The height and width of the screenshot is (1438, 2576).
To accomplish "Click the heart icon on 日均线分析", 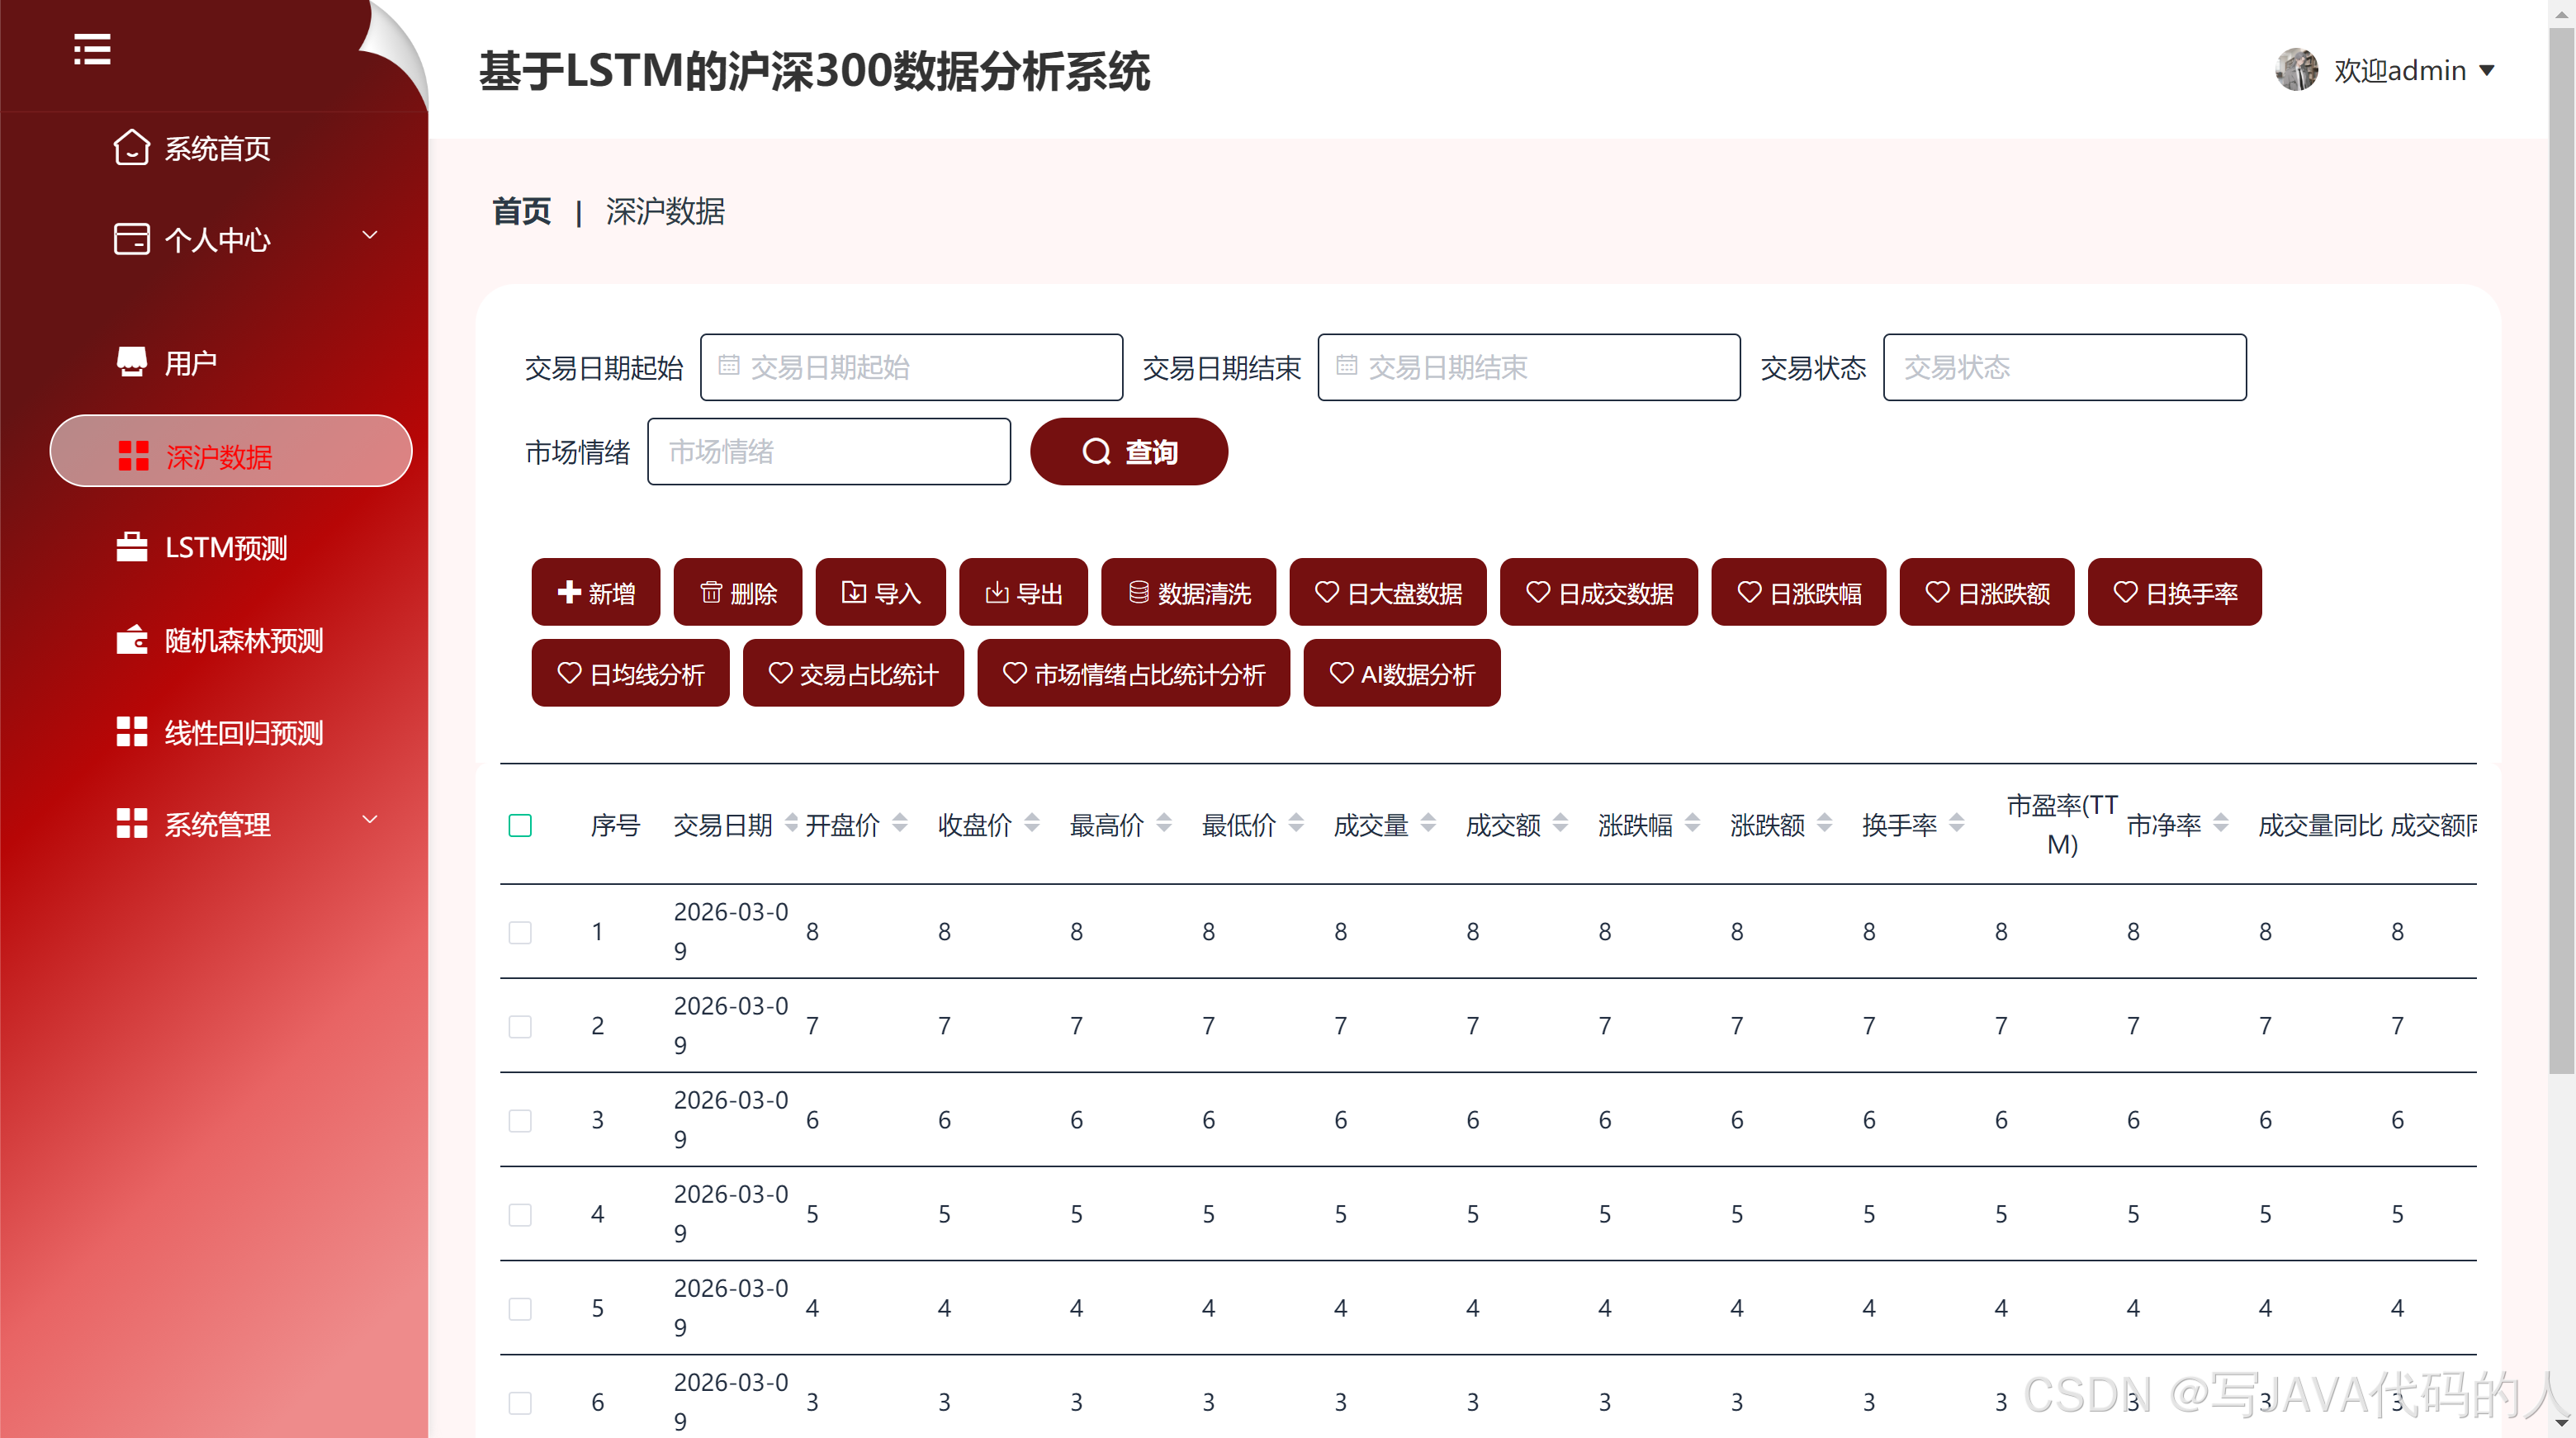I will pyautogui.click(x=569, y=673).
